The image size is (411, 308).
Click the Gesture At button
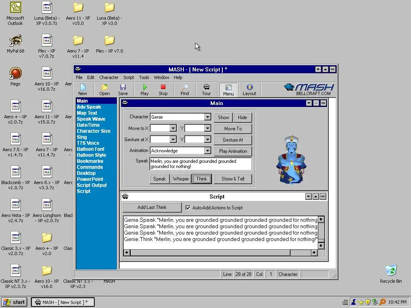coord(233,140)
